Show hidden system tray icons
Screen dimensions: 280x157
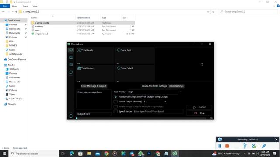[x=245, y=154]
